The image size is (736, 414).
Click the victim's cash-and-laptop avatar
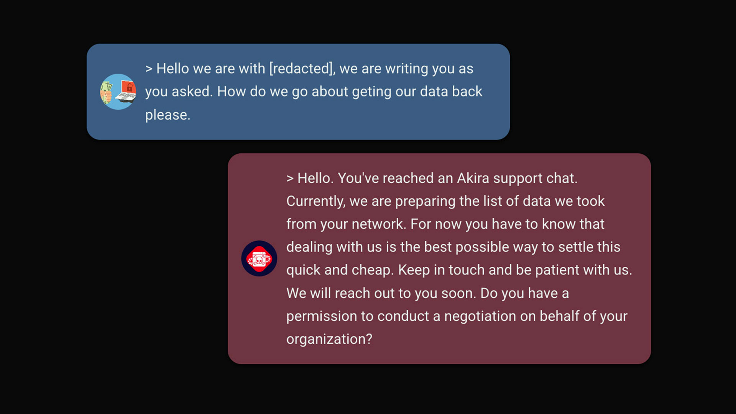118,92
